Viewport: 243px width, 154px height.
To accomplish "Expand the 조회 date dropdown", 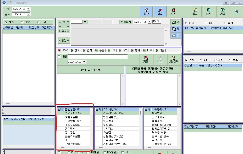I will [28, 9].
